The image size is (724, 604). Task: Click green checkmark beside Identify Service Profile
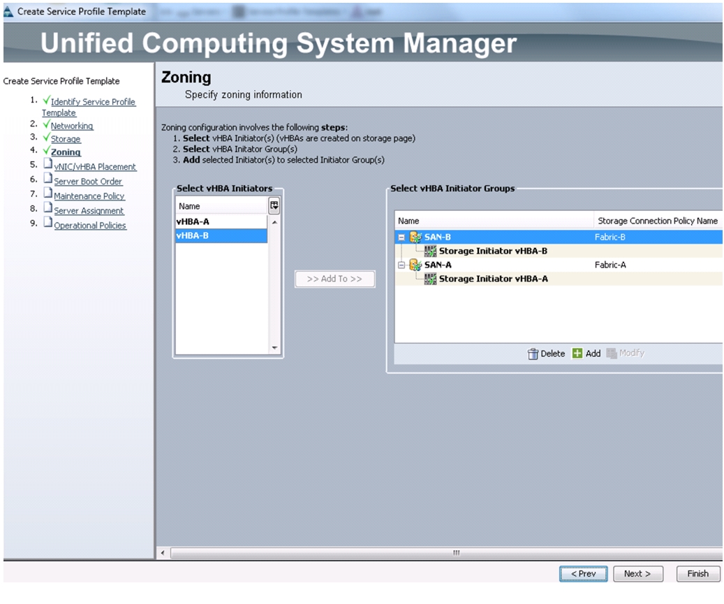point(46,100)
